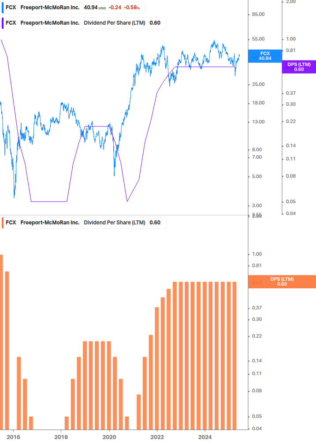The image size is (316, 443).
Task: Click the purple DPS (LTM) 0.60 axis tag
Action: click(x=299, y=67)
